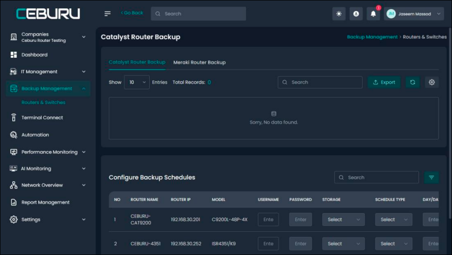
Task: Click the Backup Management database icon
Action: point(14,88)
